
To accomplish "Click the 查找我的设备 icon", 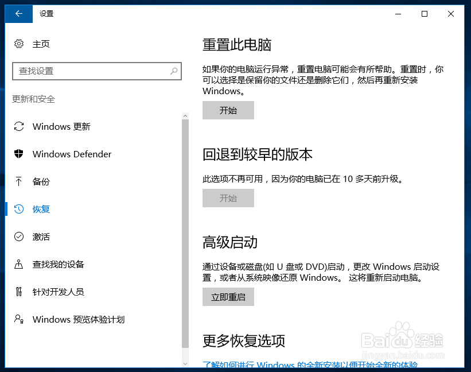I will [18, 264].
